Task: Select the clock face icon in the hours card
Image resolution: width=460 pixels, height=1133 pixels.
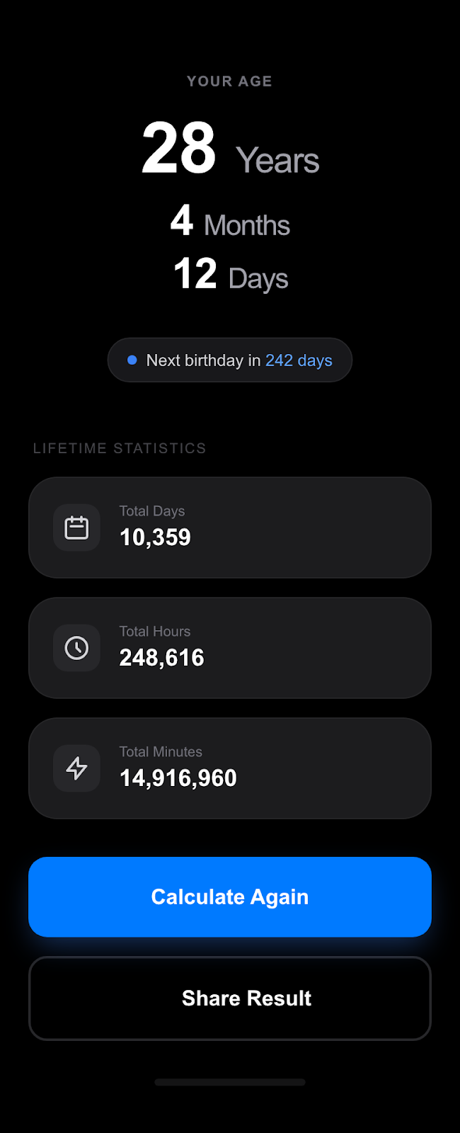Action: point(76,647)
